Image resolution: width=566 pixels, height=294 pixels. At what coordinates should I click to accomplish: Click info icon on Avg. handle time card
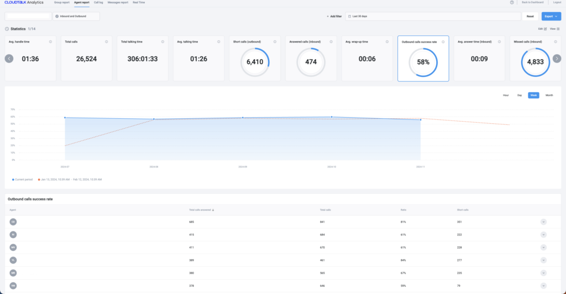pyautogui.click(x=50, y=41)
